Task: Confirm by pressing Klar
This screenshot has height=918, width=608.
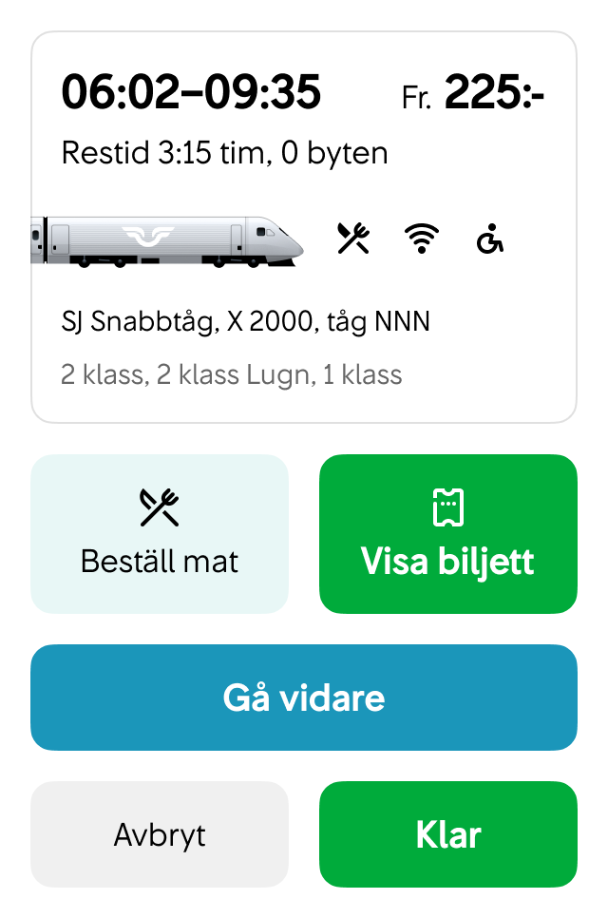Action: coord(447,834)
